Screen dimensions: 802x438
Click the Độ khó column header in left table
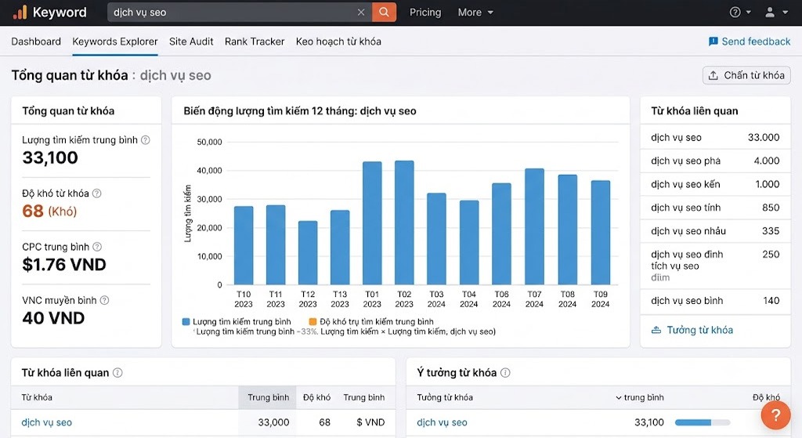point(316,397)
